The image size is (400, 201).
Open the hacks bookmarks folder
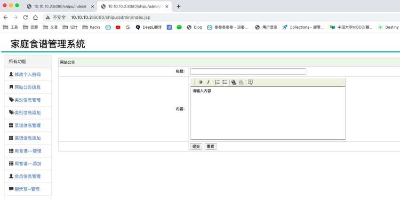tap(91, 27)
